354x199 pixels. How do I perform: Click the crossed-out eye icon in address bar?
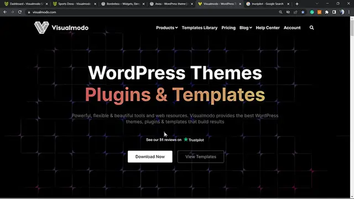288,12
